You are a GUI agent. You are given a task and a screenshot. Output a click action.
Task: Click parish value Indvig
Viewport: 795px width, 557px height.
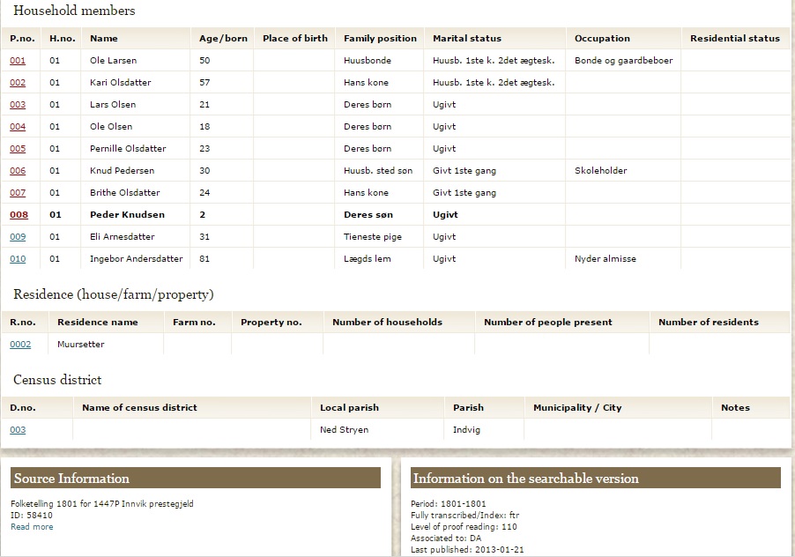point(466,430)
